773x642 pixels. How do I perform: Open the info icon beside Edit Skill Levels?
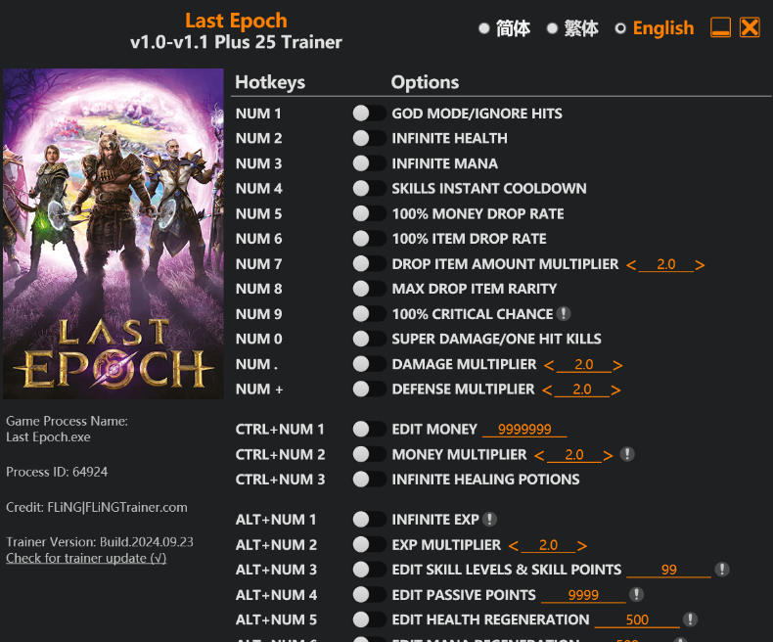coord(722,570)
